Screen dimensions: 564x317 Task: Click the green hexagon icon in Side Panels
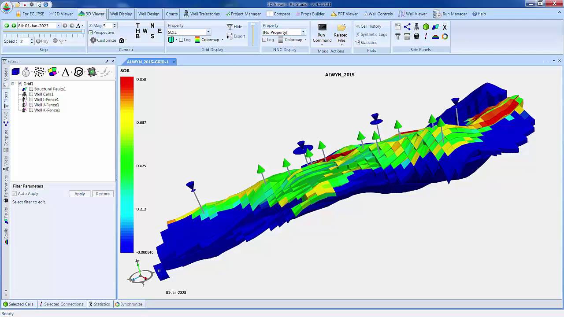click(426, 27)
